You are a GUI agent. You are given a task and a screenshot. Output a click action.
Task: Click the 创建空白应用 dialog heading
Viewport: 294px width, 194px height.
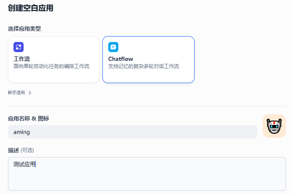31,8
